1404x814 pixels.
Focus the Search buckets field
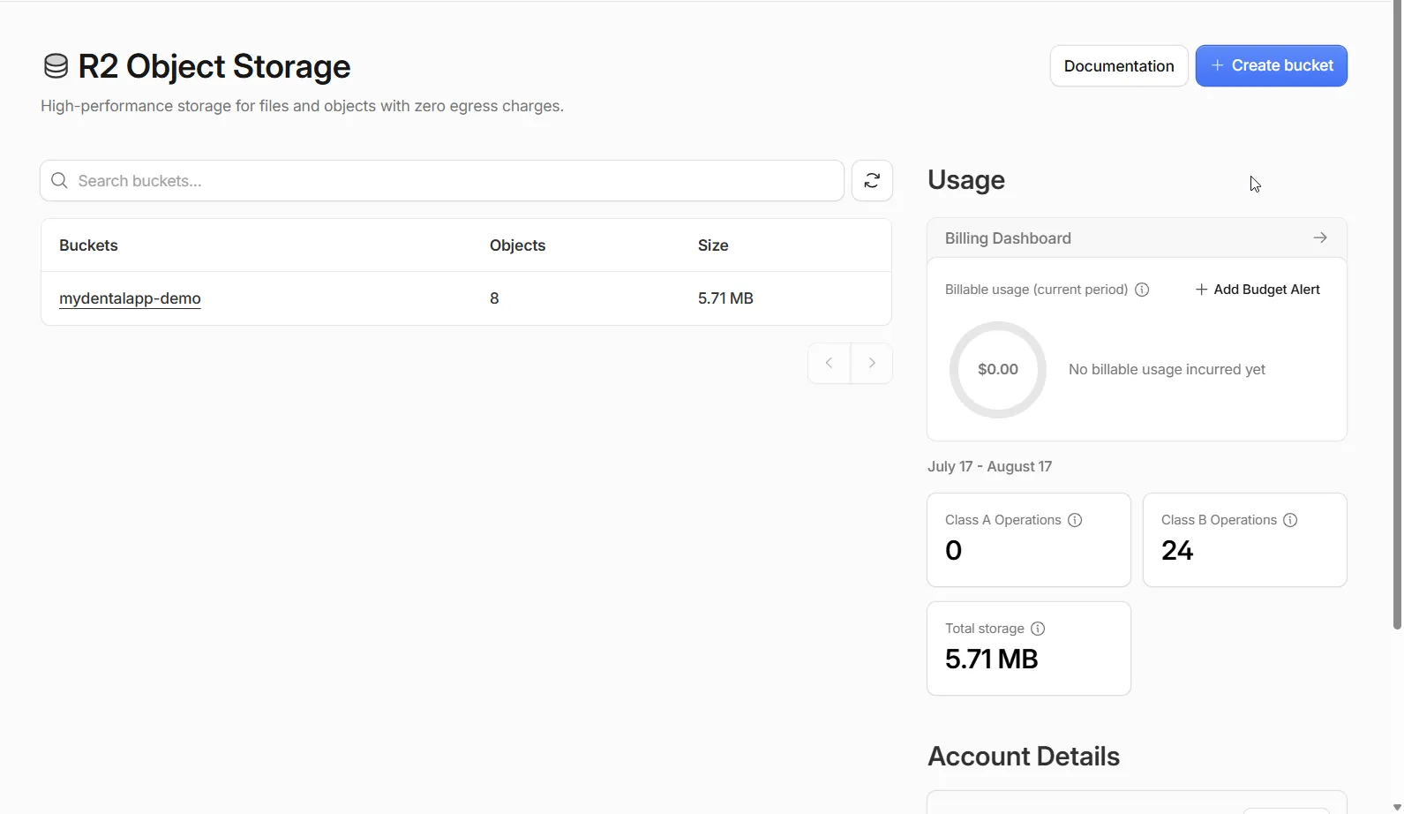[442, 181]
